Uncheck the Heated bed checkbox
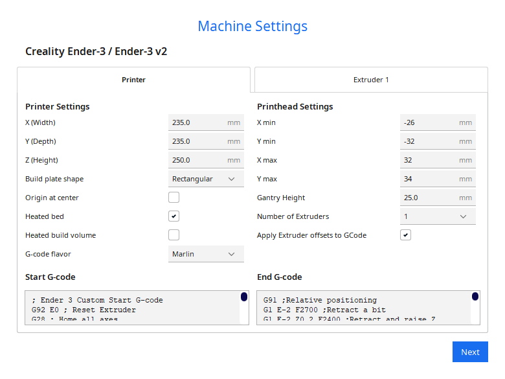Viewport: 505px width, 379px height. 174,216
